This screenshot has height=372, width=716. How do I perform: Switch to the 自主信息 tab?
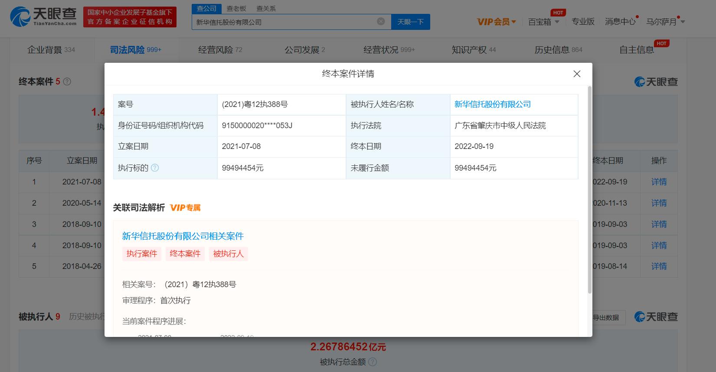tap(637, 50)
